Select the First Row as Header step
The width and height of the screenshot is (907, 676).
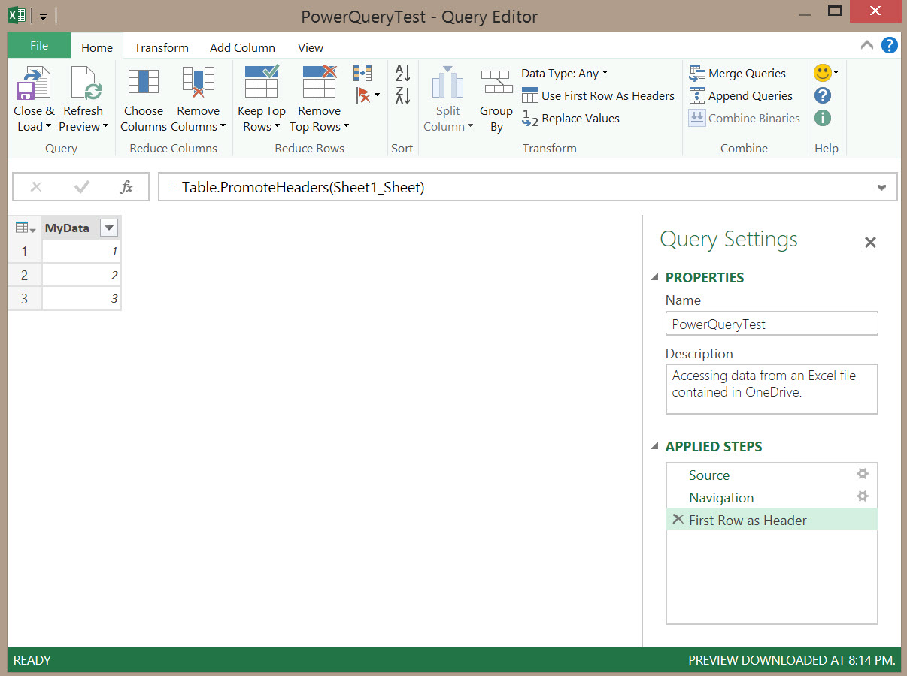click(x=772, y=520)
